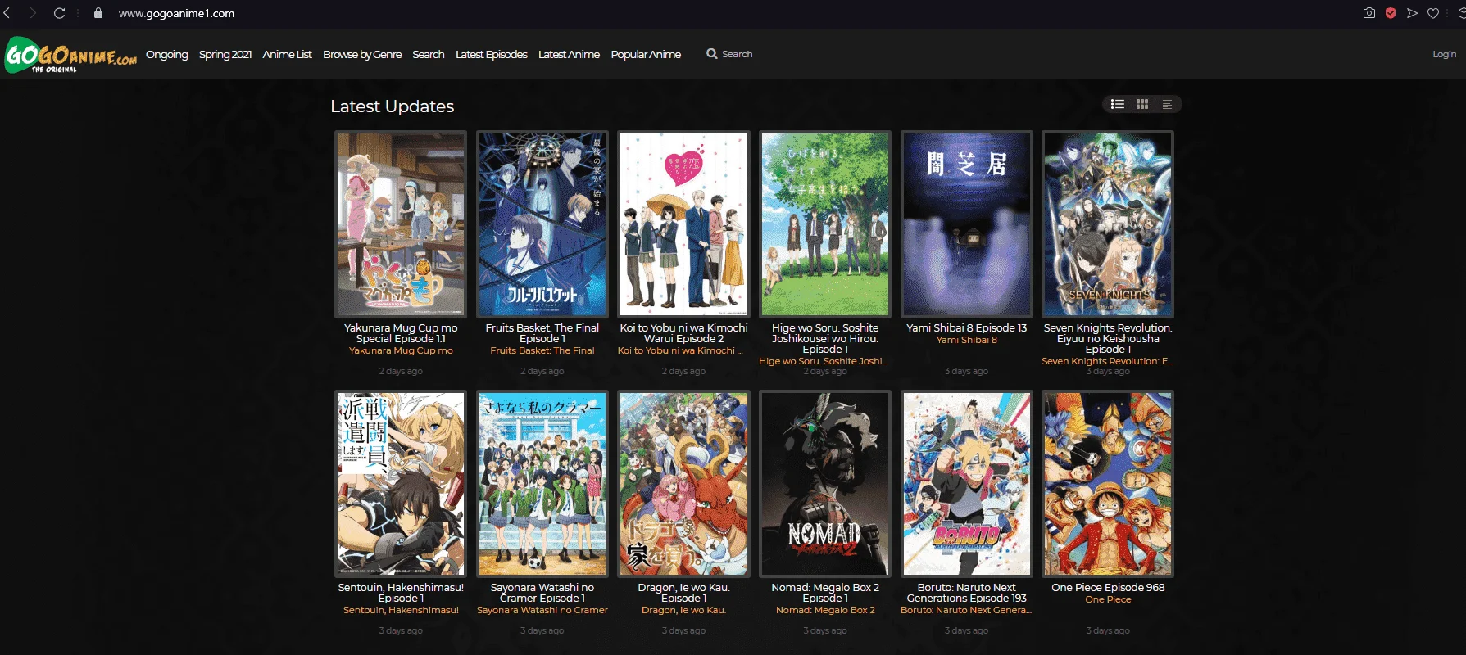
Task: Click the GogoAnime logo
Action: [x=70, y=55]
